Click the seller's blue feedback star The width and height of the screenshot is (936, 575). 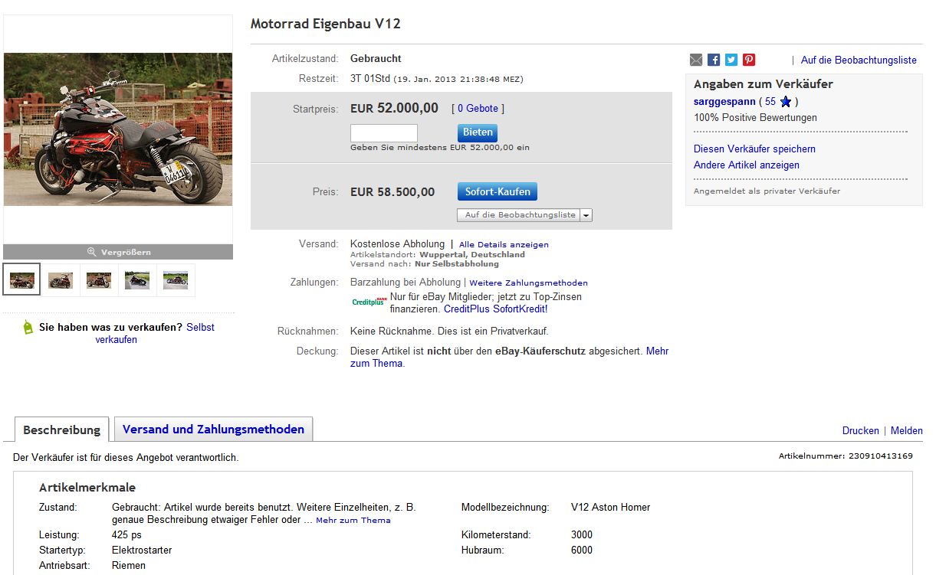point(786,102)
